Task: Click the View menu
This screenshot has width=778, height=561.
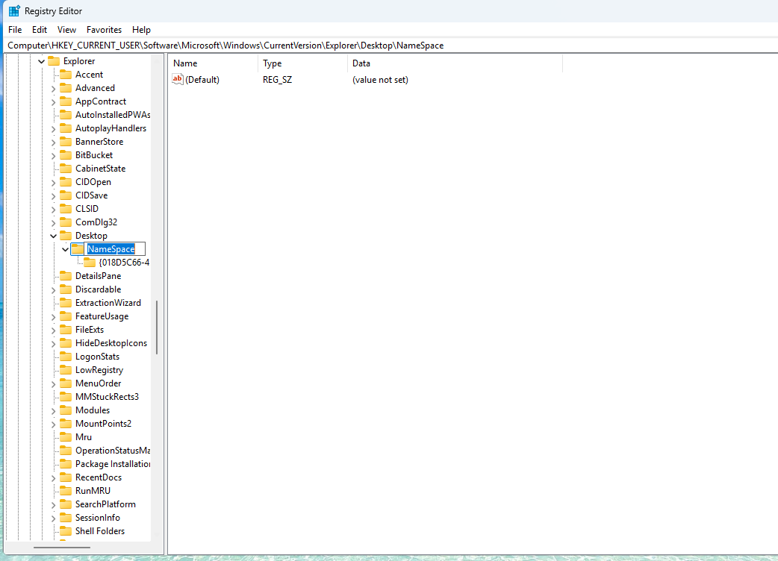Action: pyautogui.click(x=66, y=29)
